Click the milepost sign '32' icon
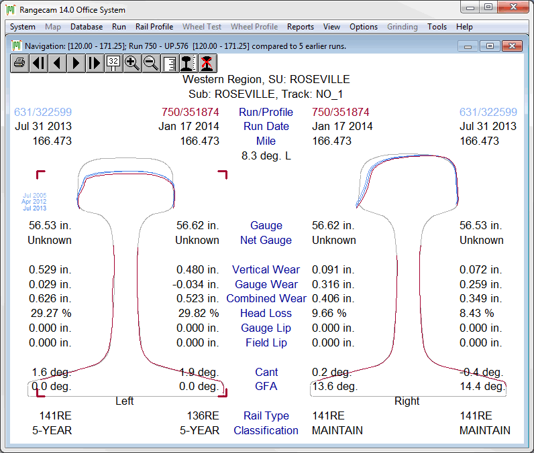Image resolution: width=534 pixels, height=453 pixels. pyautogui.click(x=113, y=63)
